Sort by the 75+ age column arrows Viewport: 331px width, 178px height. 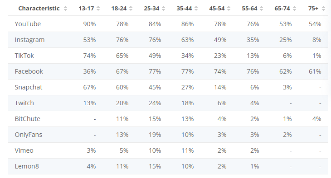coord(323,9)
